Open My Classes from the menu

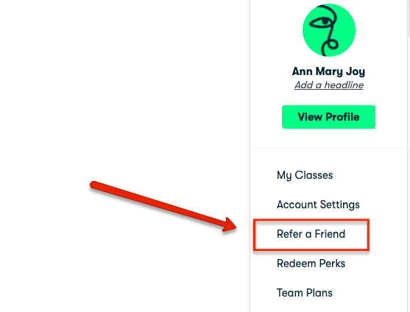[x=305, y=175]
